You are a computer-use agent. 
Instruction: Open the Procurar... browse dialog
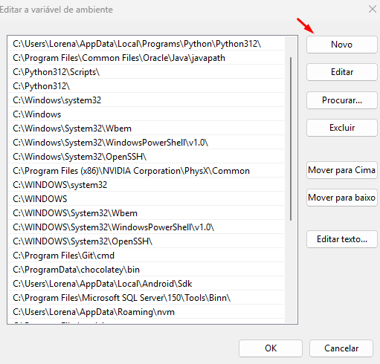point(342,100)
